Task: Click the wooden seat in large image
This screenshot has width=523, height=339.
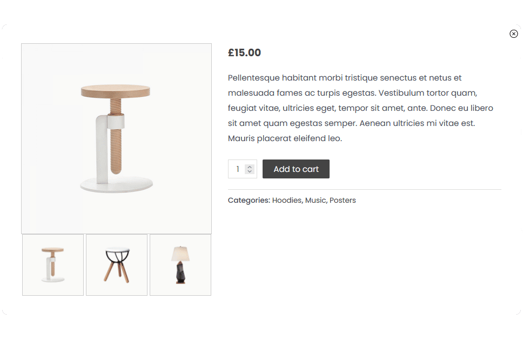Action: pos(116,91)
